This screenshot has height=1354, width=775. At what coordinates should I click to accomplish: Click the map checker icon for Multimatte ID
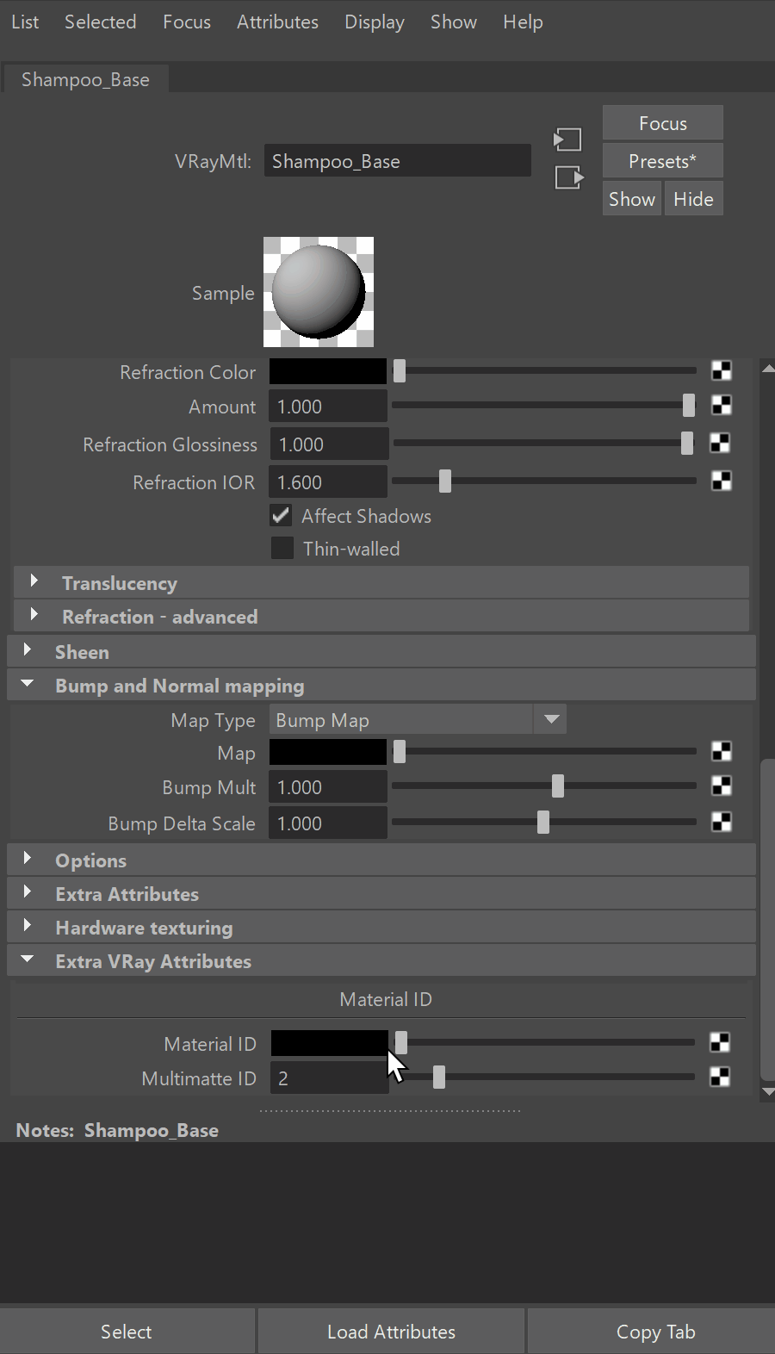coord(720,1077)
